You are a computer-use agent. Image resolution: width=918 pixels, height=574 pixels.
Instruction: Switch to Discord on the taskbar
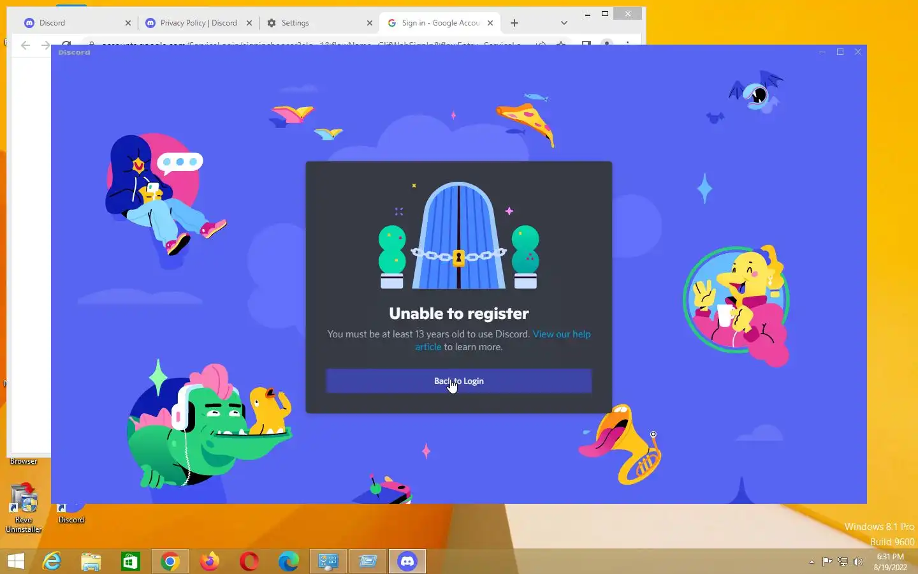(x=407, y=561)
